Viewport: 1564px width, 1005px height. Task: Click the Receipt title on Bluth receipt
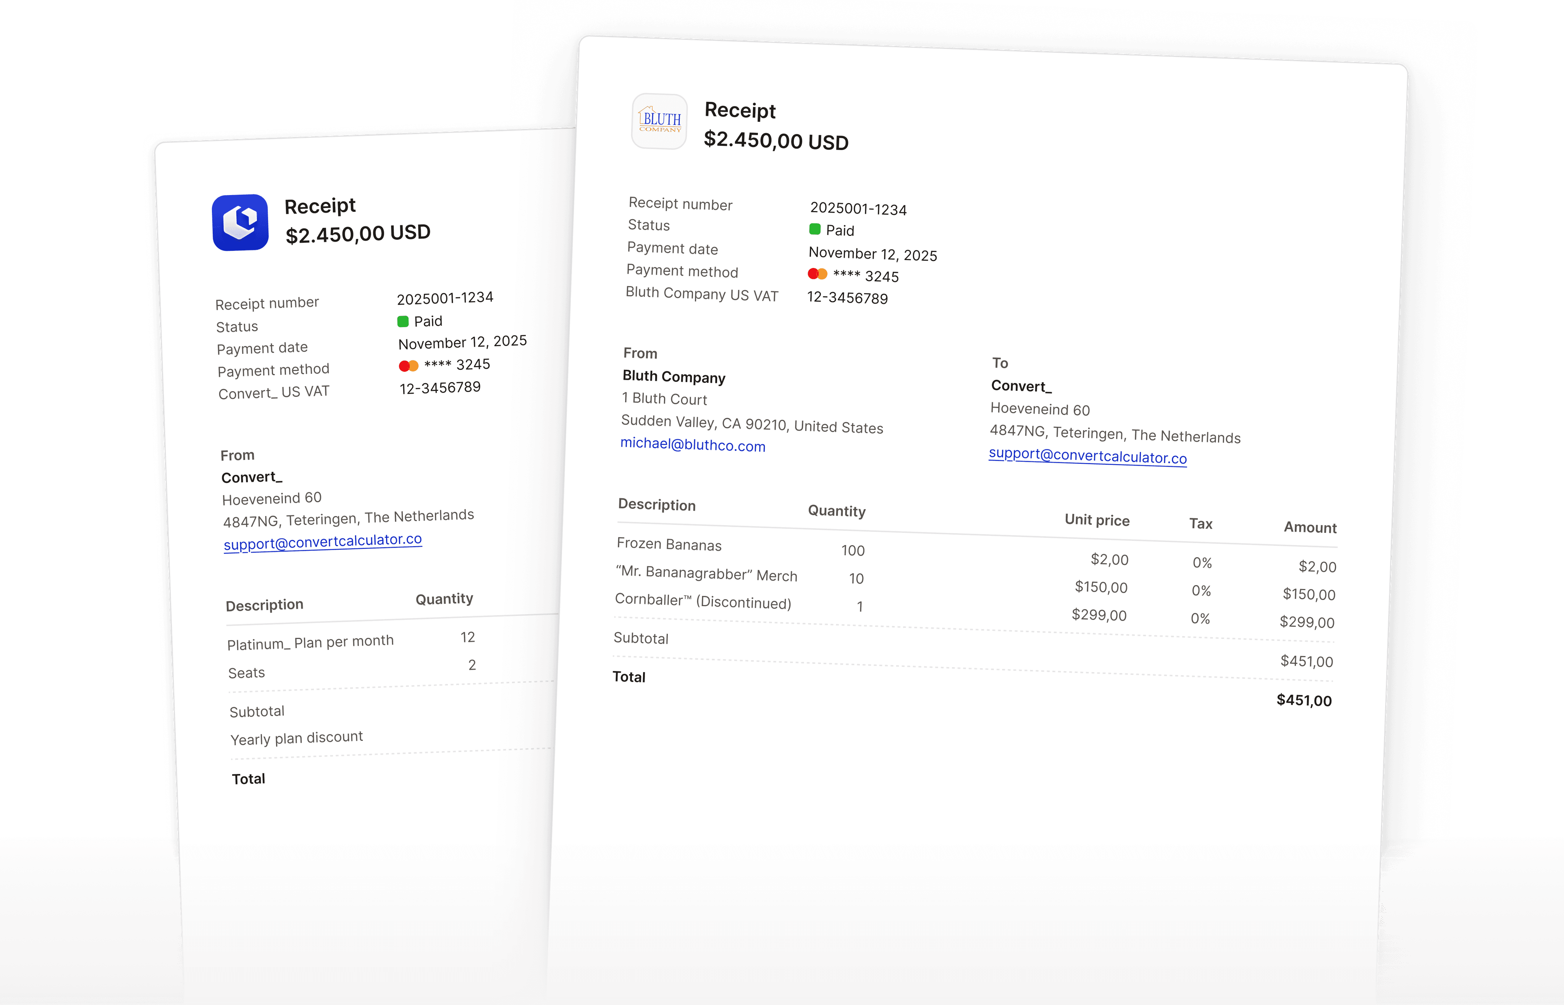point(740,110)
